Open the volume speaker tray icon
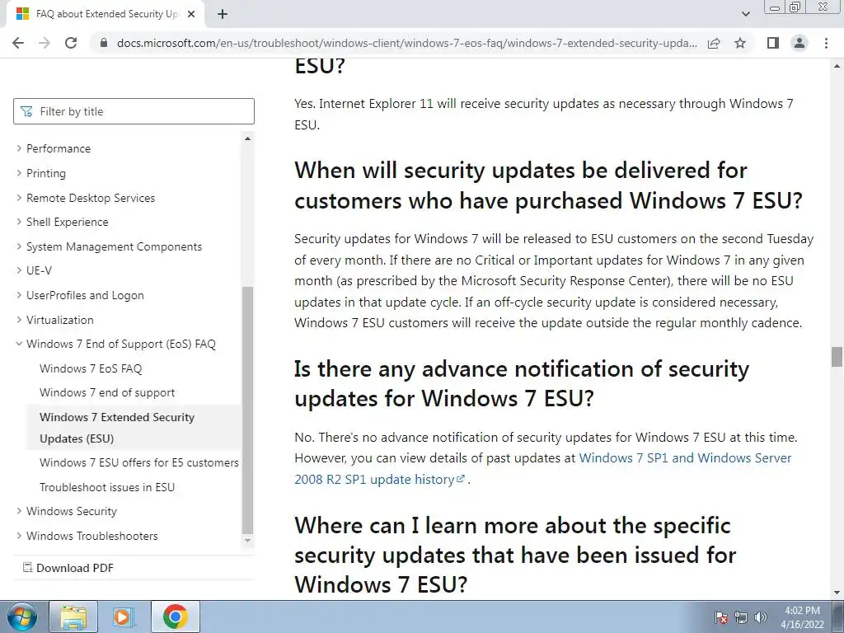The image size is (844, 633). pyautogui.click(x=760, y=617)
